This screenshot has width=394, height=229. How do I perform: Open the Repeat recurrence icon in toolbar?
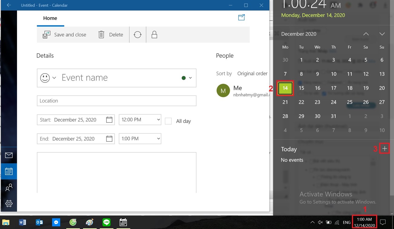pos(138,35)
